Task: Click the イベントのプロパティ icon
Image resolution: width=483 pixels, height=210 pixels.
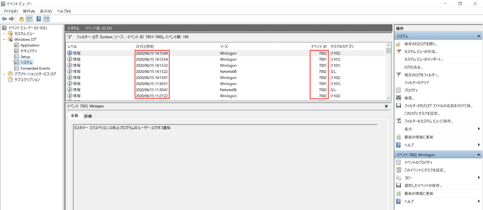Action: click(x=398, y=162)
